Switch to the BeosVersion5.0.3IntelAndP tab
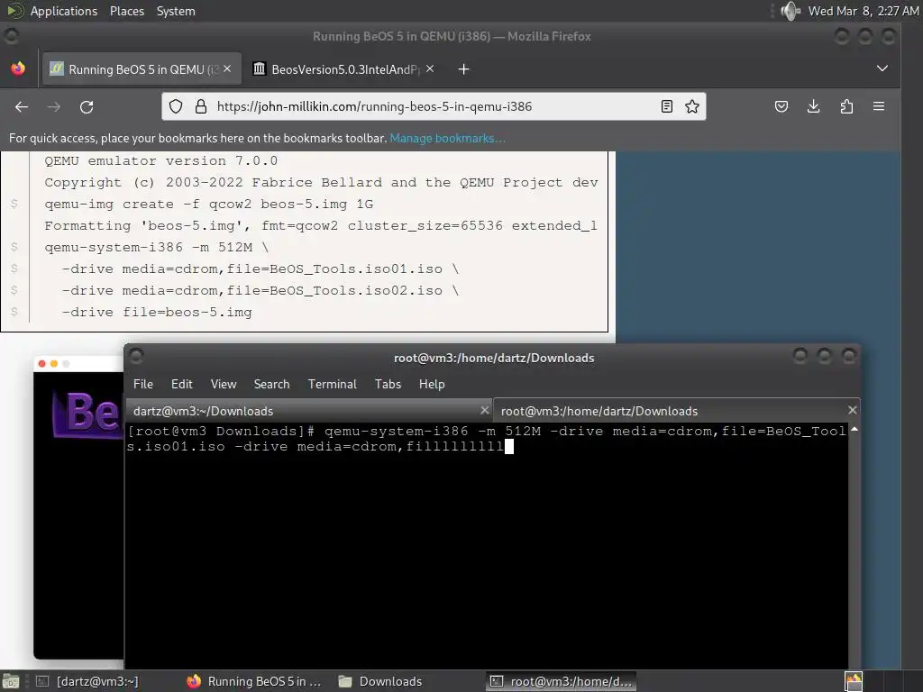 (344, 69)
